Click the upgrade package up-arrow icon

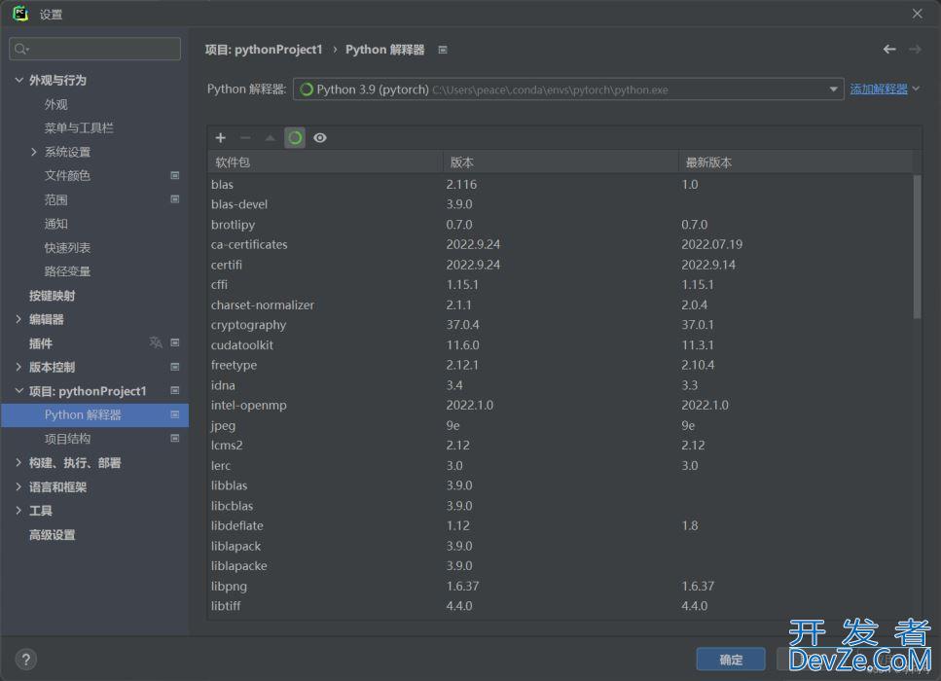pyautogui.click(x=271, y=138)
